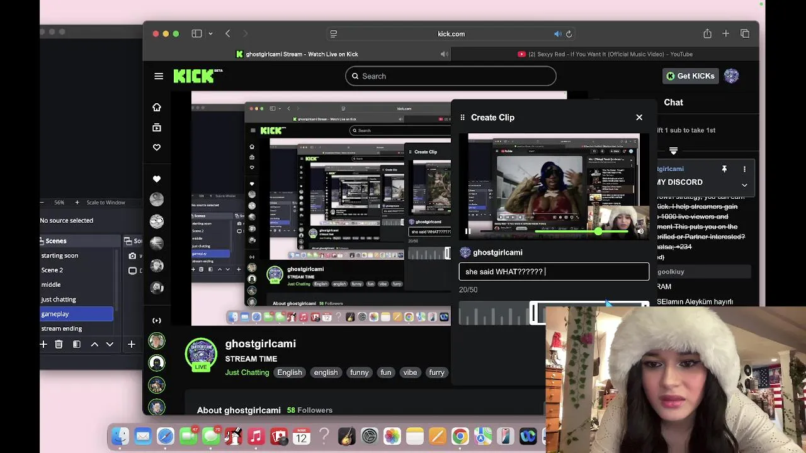806x453 pixels.
Task: Click the Get KICKs button
Action: pos(690,76)
